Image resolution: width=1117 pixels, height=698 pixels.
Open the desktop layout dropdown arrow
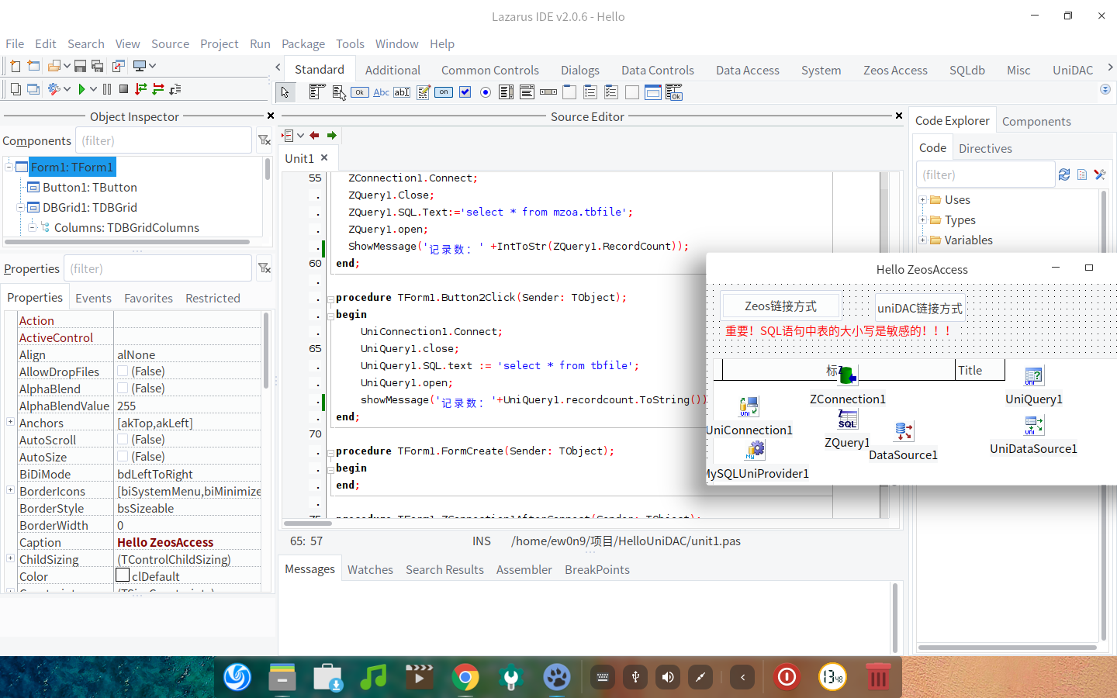(152, 67)
